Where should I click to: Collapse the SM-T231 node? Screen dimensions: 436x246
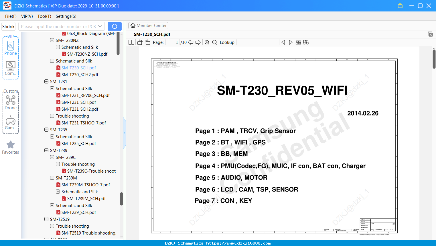point(46,81)
